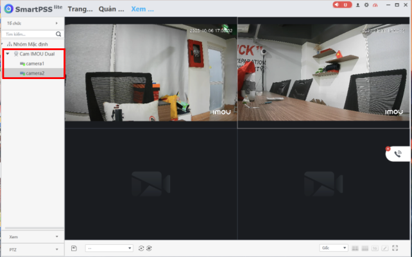Open the Gốc aspect ratio dropdown
The image size is (412, 257).
point(334,248)
